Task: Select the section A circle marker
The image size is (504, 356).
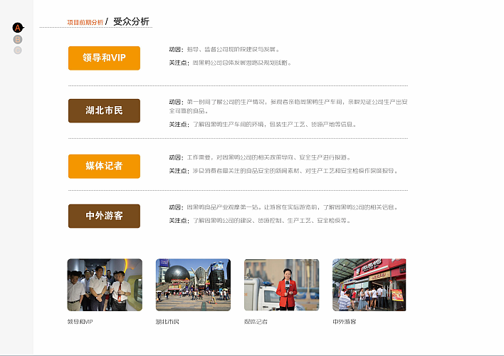Action: [18, 28]
